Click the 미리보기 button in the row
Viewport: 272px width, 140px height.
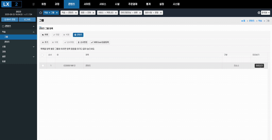[x=259, y=65]
